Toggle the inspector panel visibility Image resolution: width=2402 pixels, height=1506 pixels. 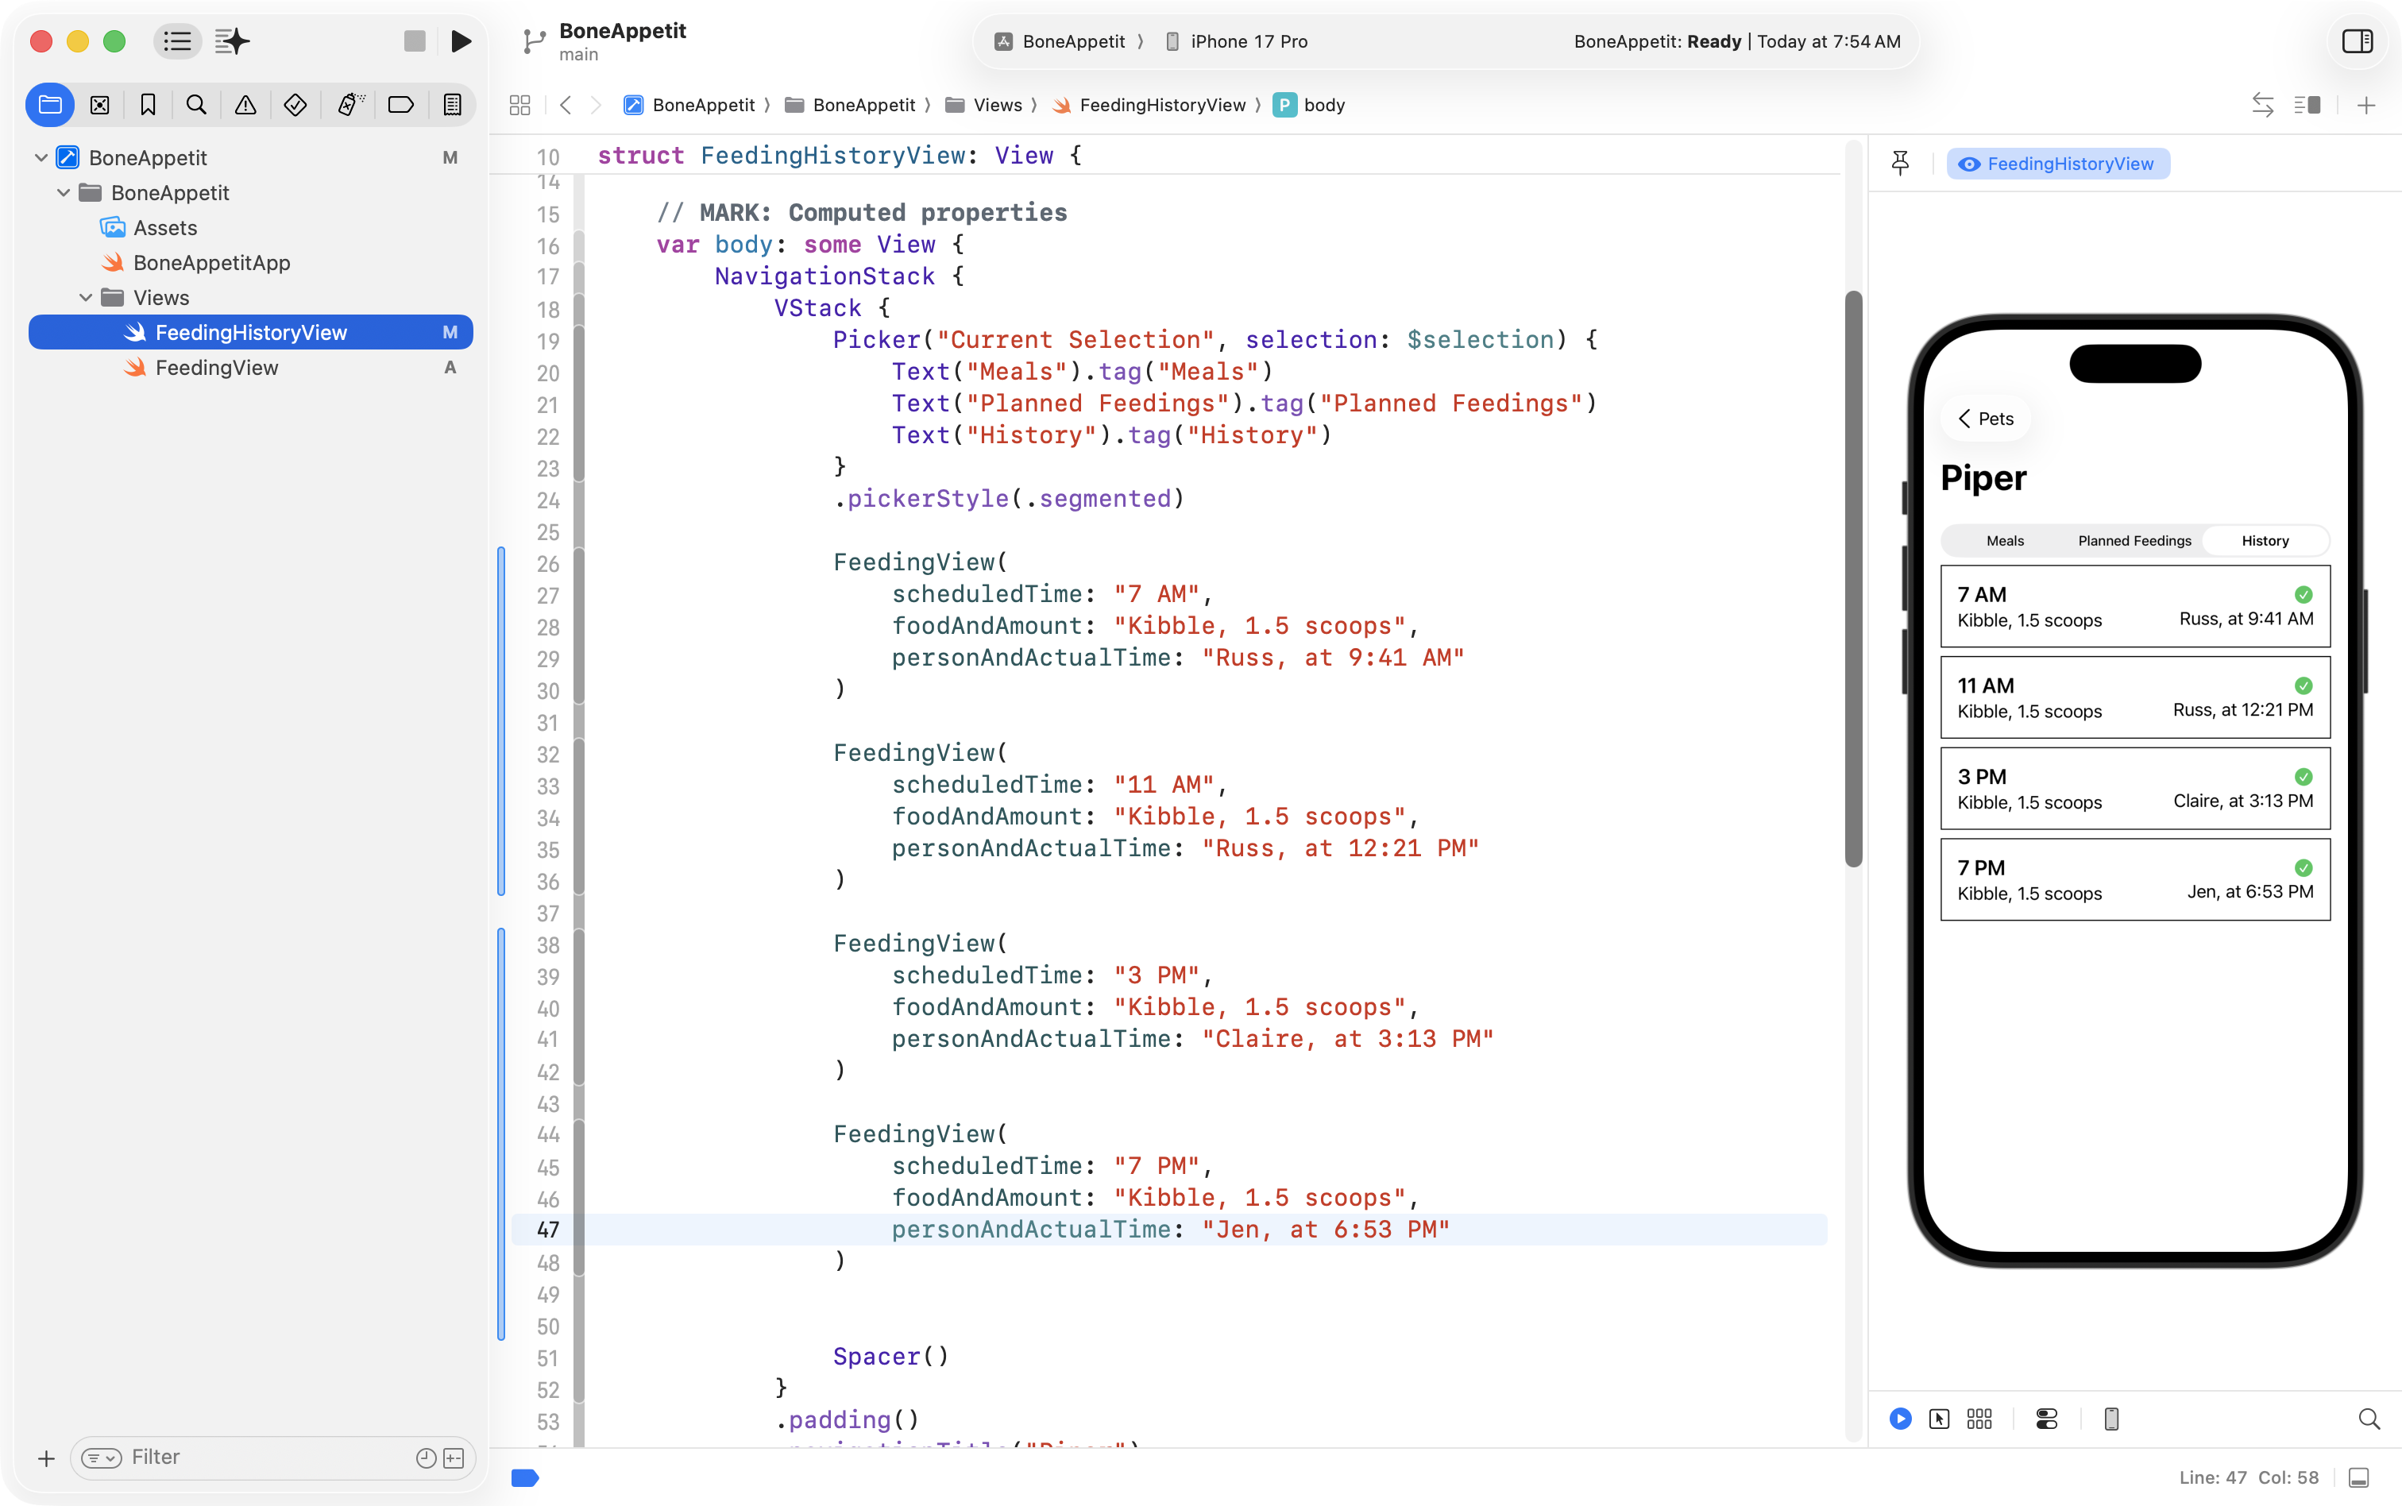(x=2356, y=41)
